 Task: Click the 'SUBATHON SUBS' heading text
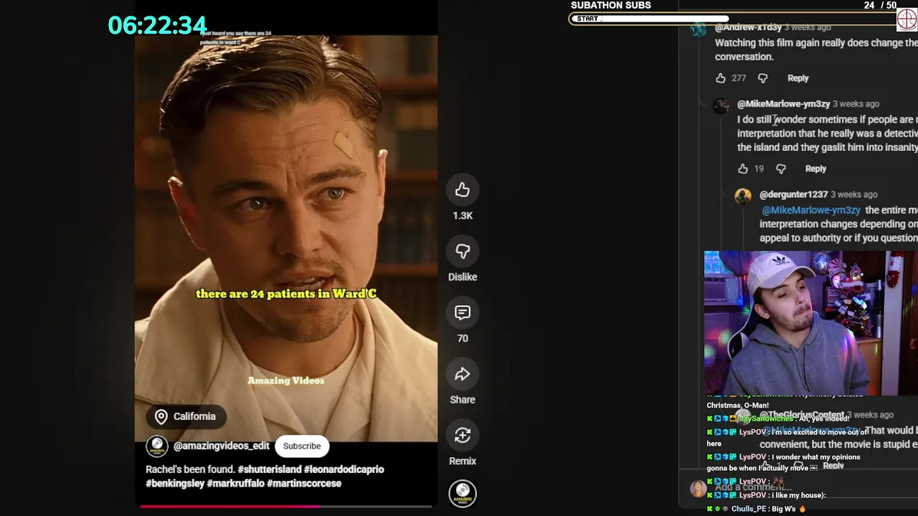tap(611, 5)
